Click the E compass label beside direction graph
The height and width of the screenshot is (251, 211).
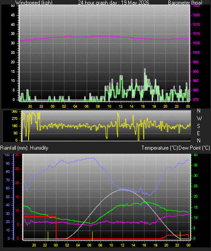(x=198, y=133)
